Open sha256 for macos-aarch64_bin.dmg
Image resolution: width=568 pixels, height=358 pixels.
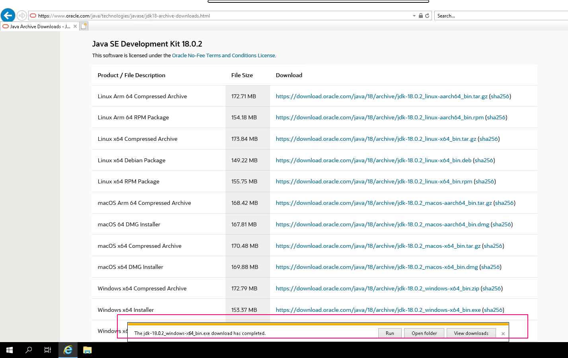click(x=502, y=224)
